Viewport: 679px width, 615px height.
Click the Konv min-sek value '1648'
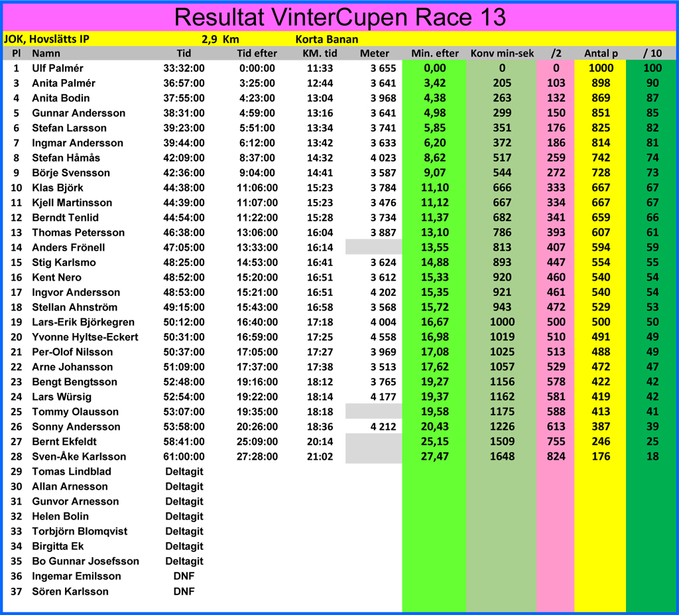[x=502, y=456]
